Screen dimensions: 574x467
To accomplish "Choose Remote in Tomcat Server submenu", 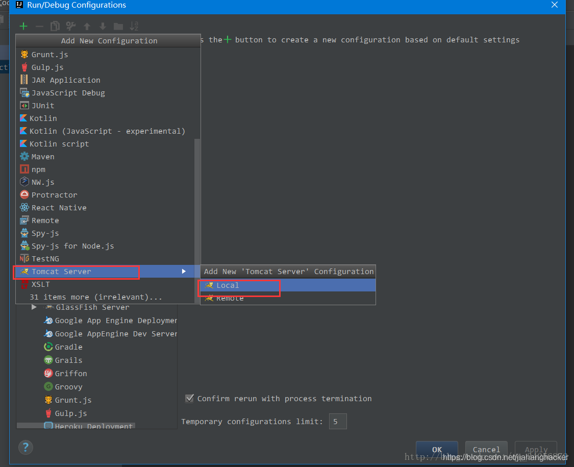I will (x=288, y=298).
